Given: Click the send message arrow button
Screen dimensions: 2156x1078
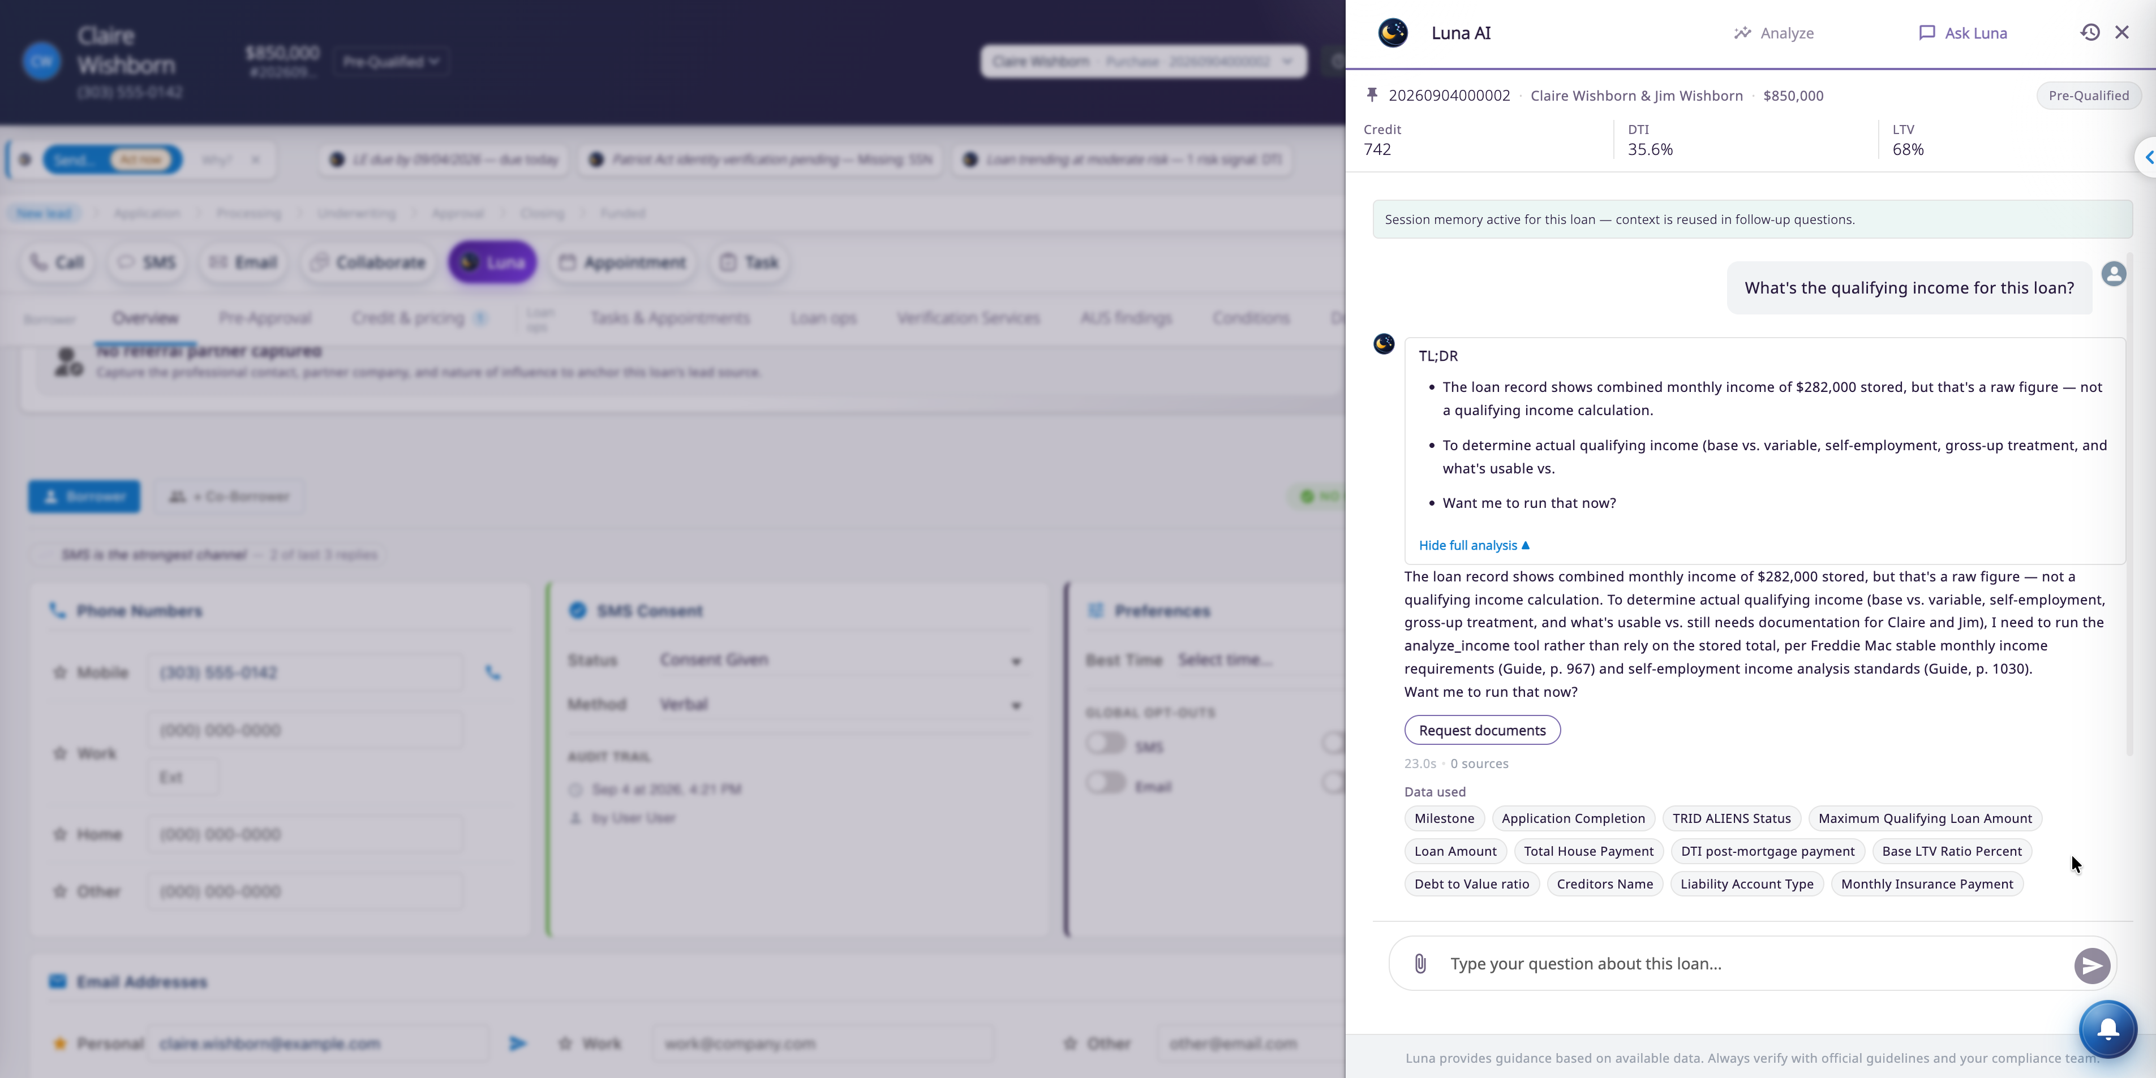Looking at the screenshot, I should (2091, 966).
